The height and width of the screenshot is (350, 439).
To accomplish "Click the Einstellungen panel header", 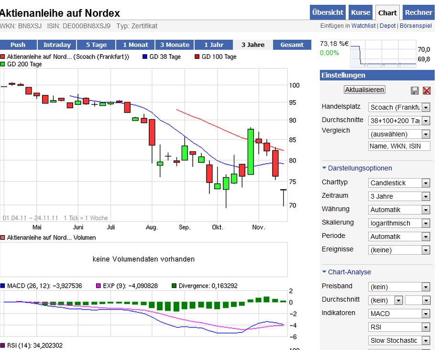I will 377,75.
